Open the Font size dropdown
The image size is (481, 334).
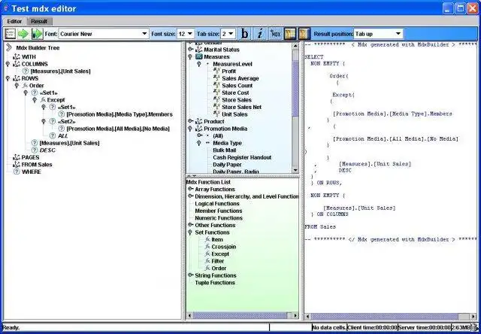point(186,34)
